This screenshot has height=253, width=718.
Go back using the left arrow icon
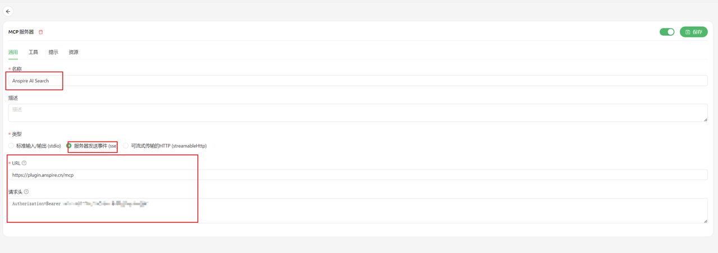(x=8, y=11)
